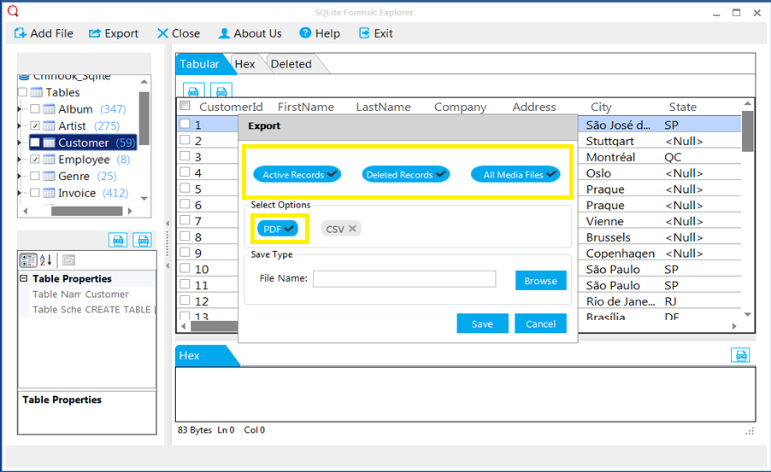
Task: Click the Tables root node icon
Action: point(37,92)
